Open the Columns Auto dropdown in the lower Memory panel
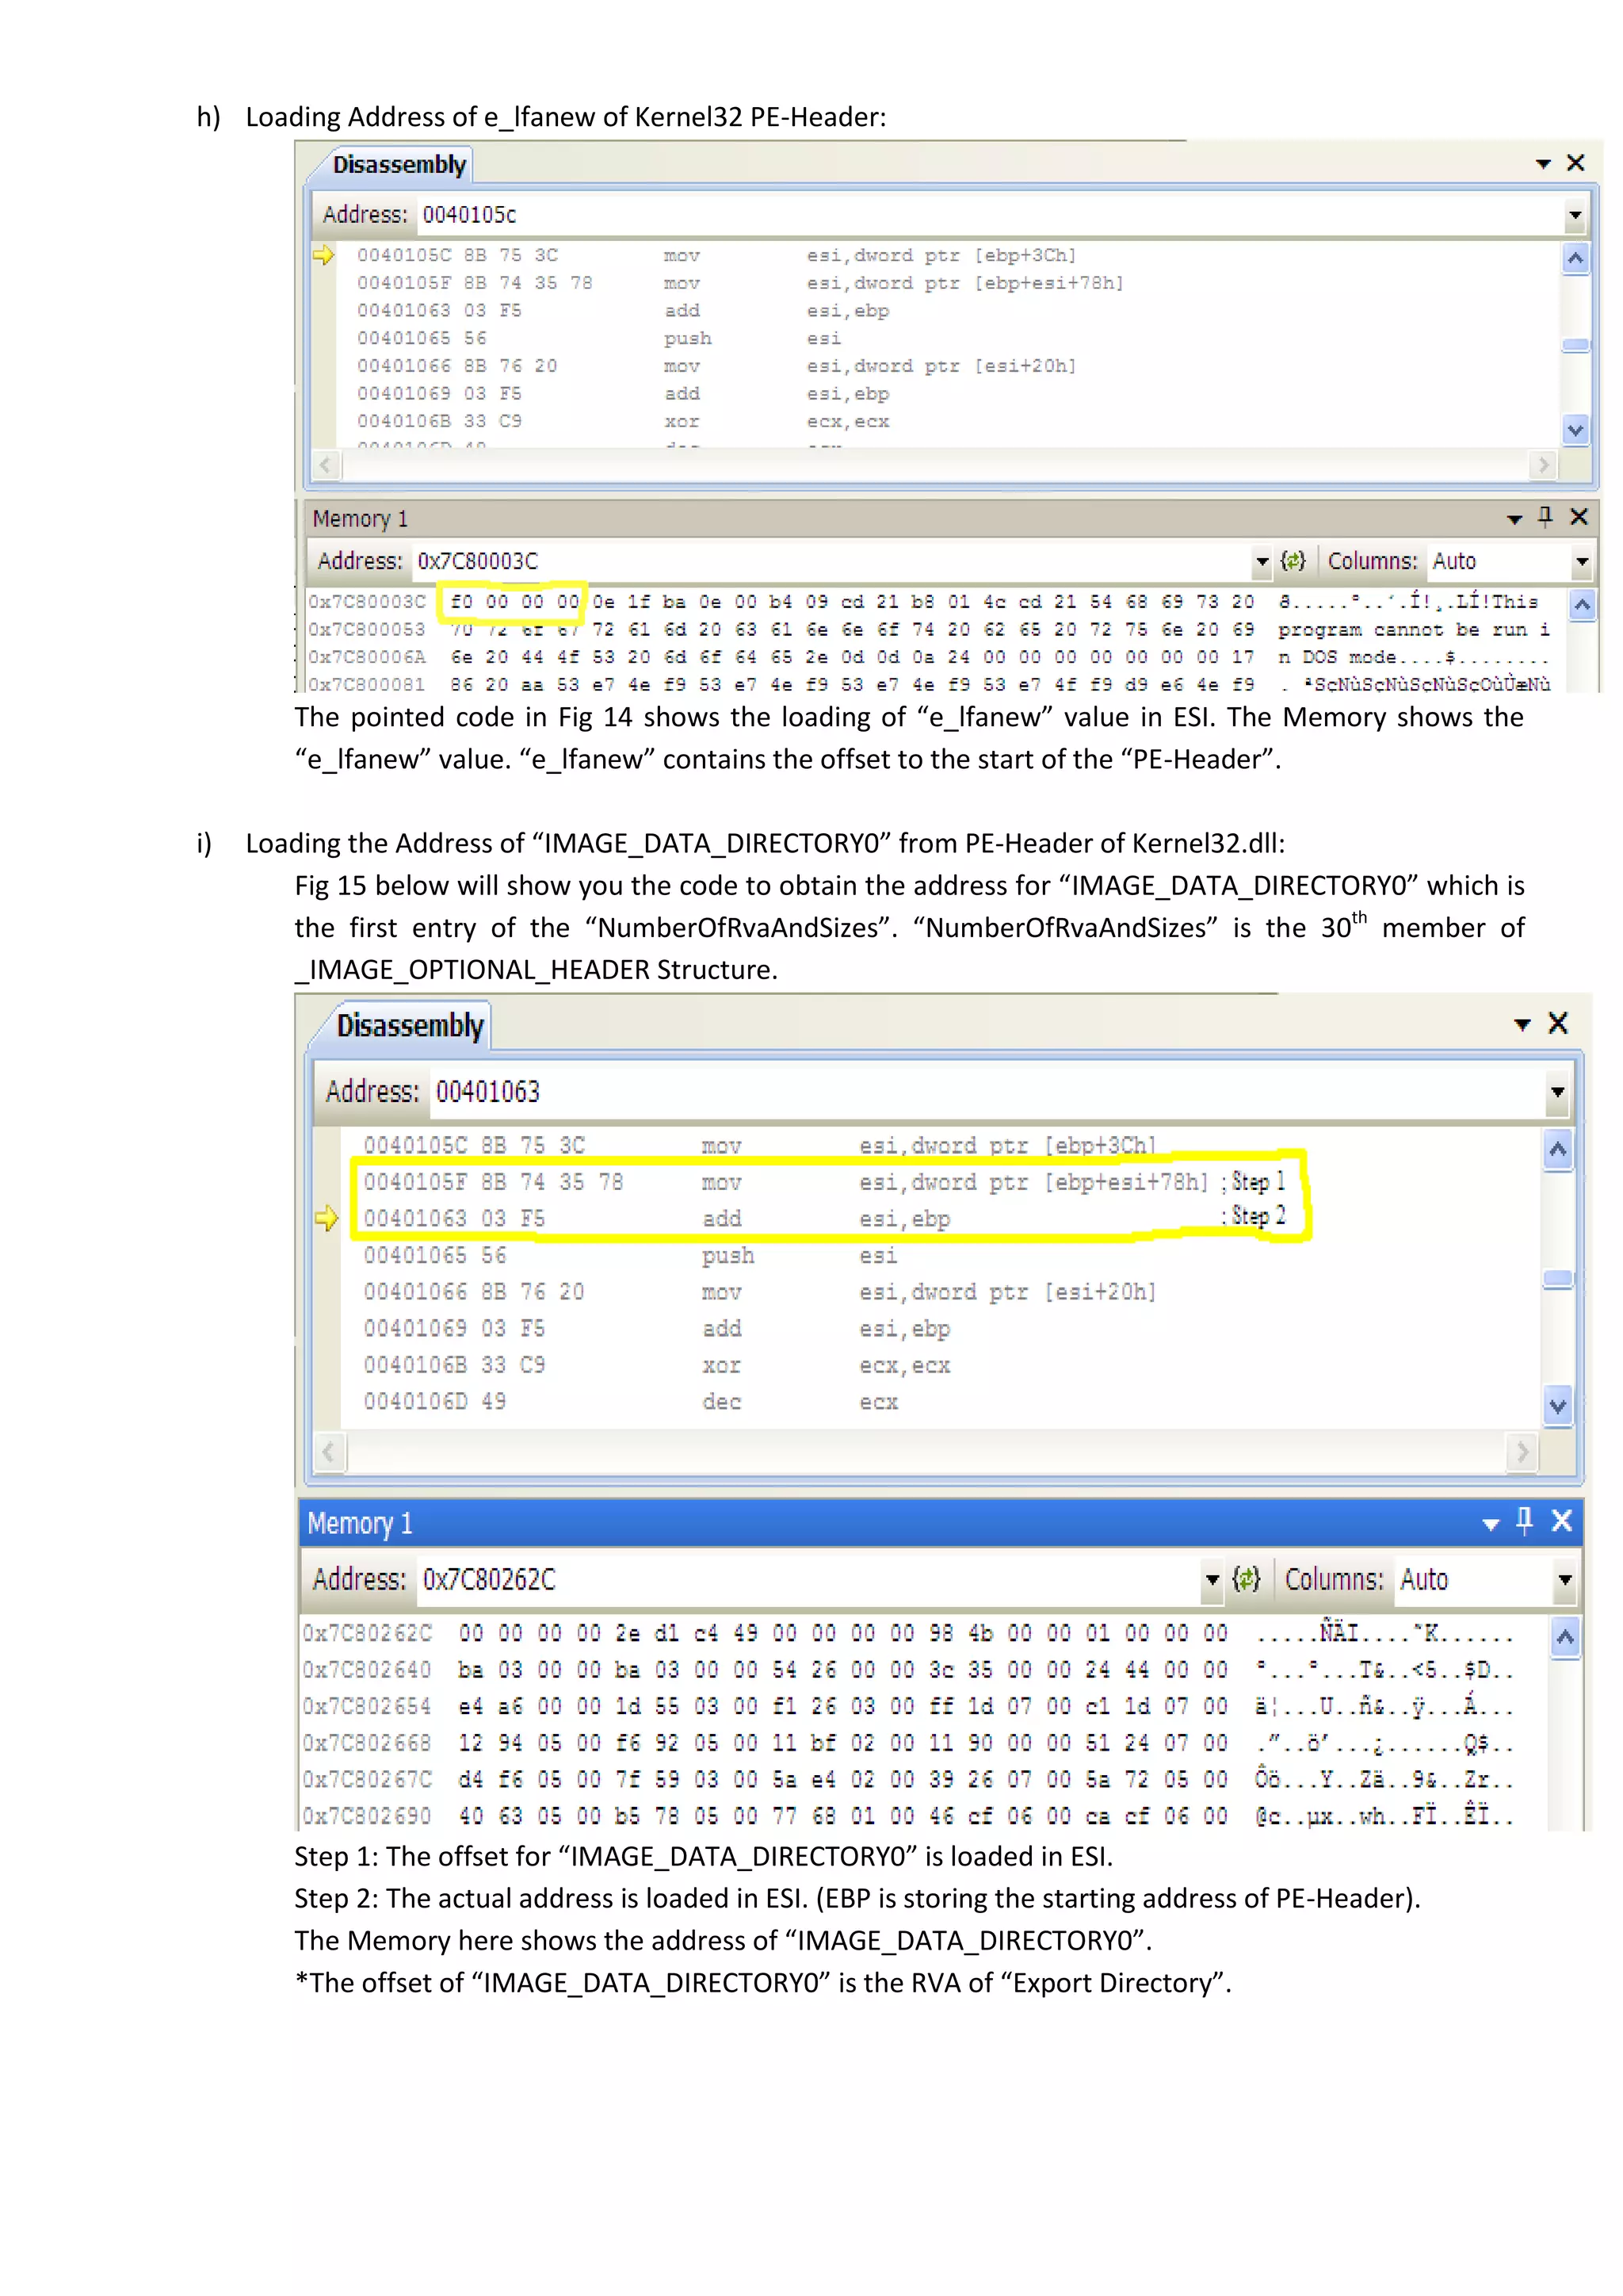 pyautogui.click(x=1565, y=1579)
